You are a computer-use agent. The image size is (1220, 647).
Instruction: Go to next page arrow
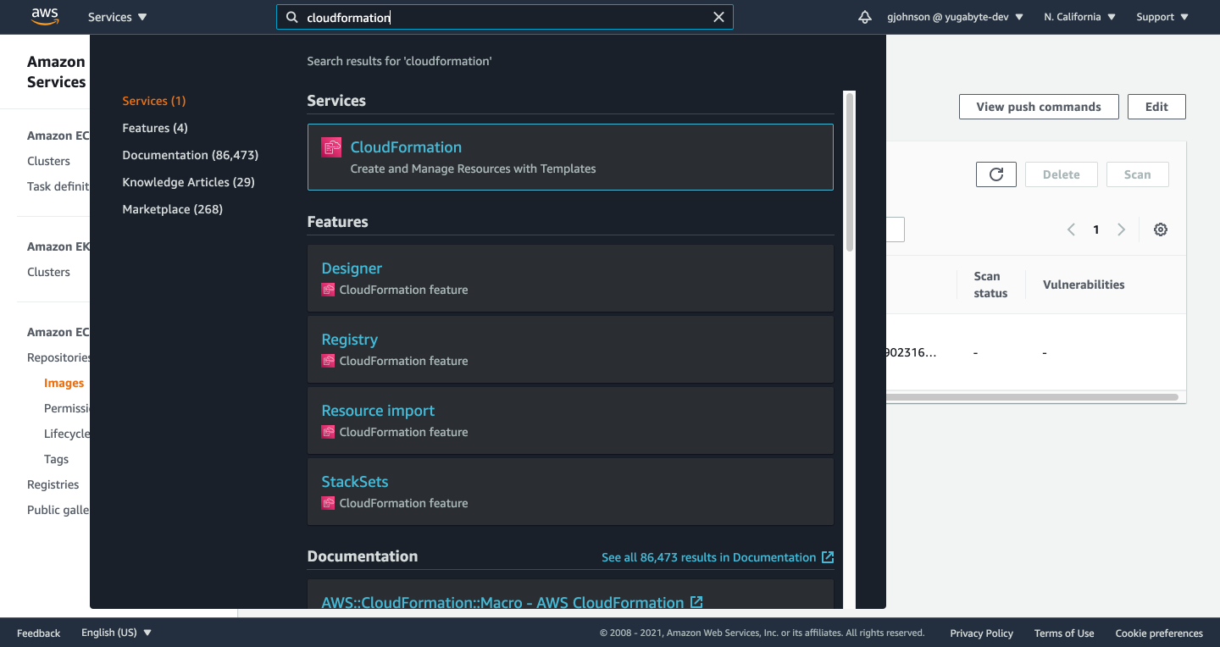[1121, 229]
